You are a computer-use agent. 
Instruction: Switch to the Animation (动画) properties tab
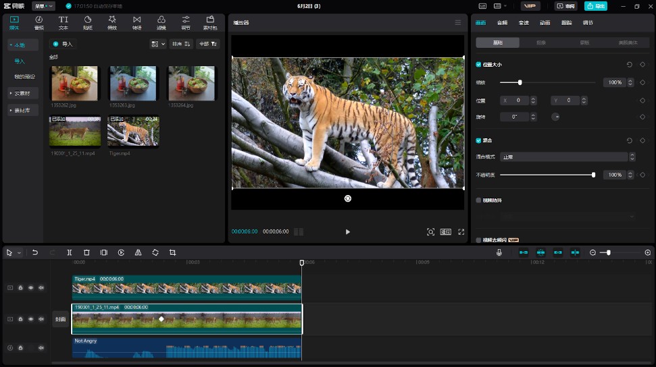click(x=545, y=22)
